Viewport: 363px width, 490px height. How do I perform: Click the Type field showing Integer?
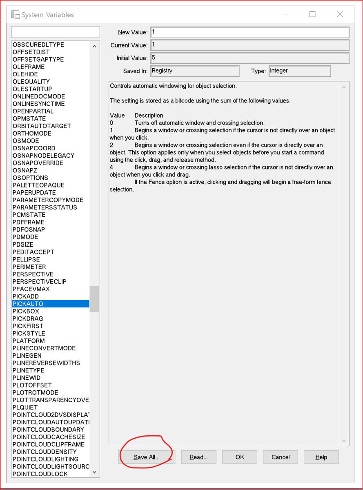300,71
